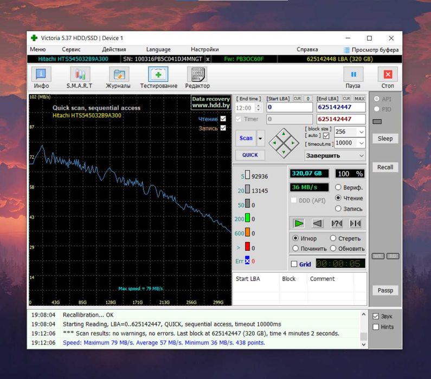The height and width of the screenshot is (379, 431).
Task: Click the Start LBA input field
Action: (289, 108)
